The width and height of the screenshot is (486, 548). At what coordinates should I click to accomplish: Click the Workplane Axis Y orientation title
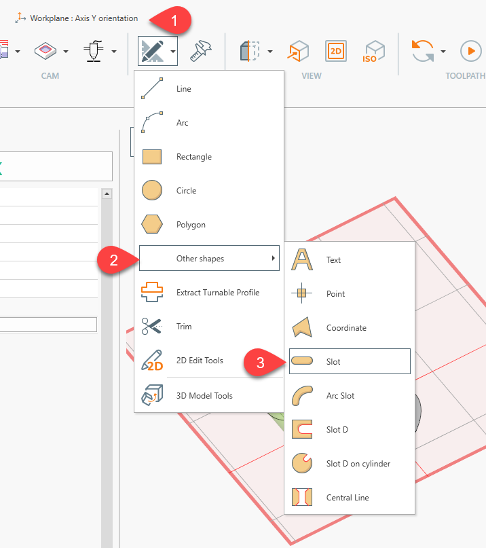point(83,18)
